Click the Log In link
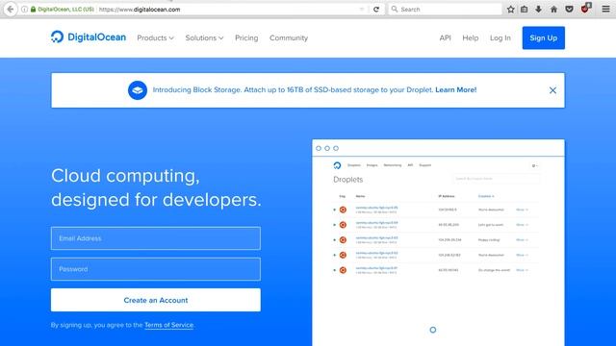 [x=500, y=38]
